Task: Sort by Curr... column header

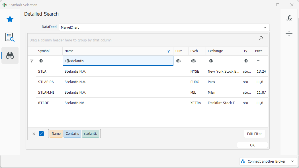Action: tap(181, 51)
